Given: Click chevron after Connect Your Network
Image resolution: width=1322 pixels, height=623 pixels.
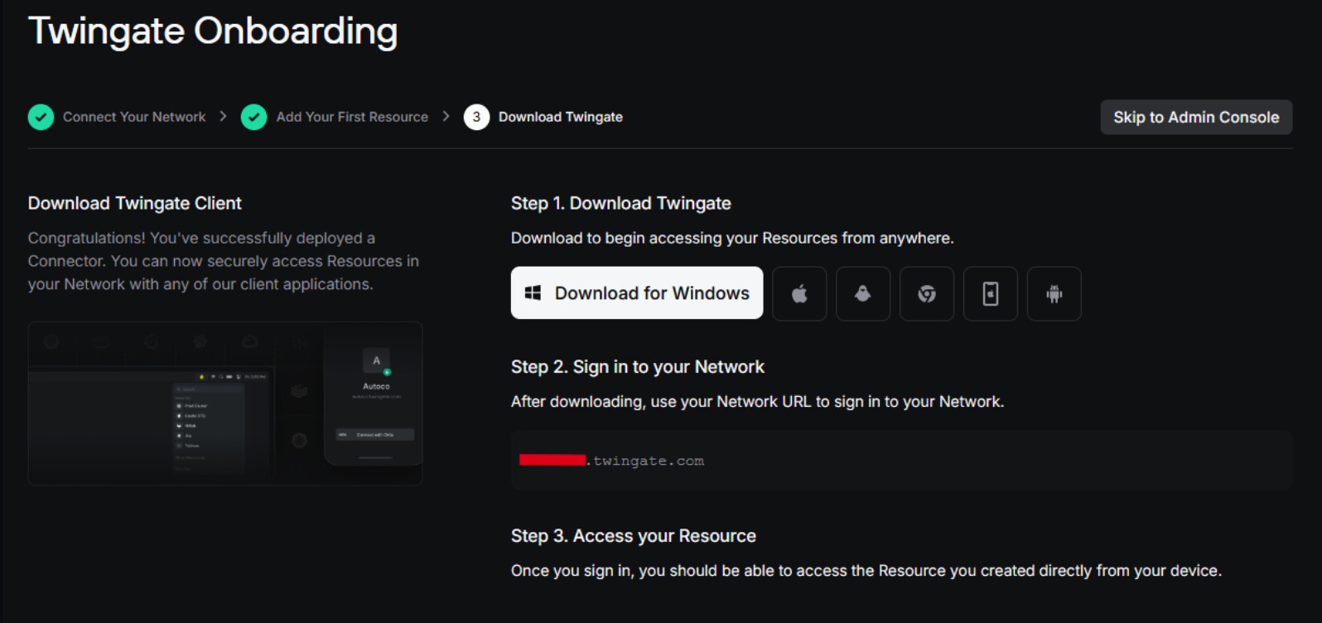Looking at the screenshot, I should (223, 117).
